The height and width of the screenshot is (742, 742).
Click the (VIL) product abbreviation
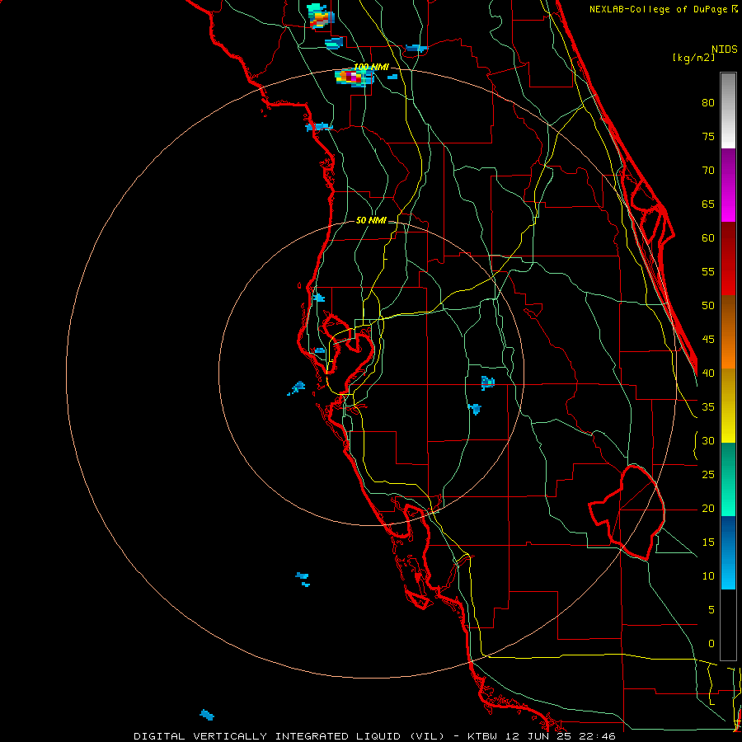click(427, 736)
